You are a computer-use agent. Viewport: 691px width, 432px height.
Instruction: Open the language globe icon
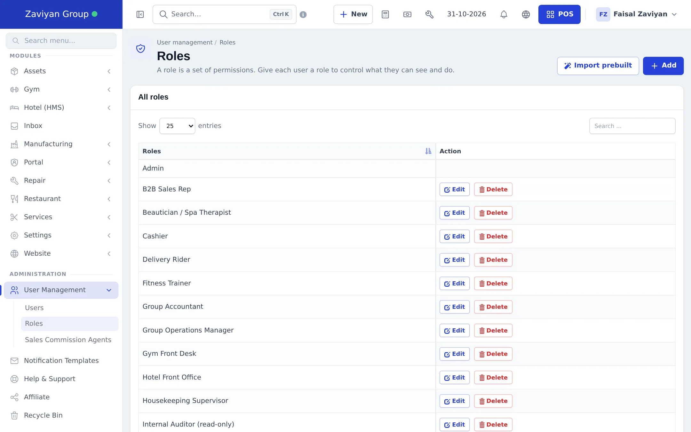pos(526,14)
